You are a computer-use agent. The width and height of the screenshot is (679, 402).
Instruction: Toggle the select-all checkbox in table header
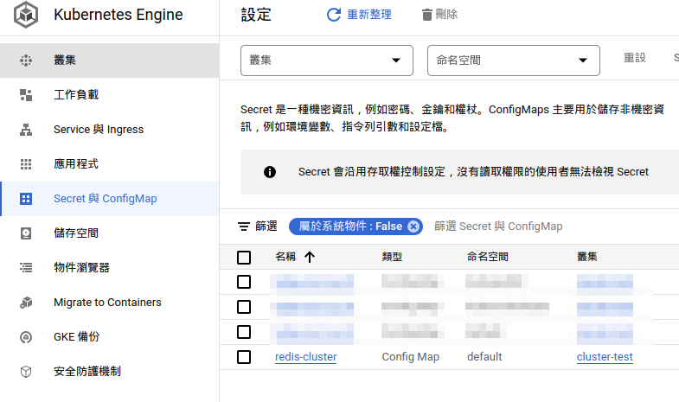click(x=244, y=258)
